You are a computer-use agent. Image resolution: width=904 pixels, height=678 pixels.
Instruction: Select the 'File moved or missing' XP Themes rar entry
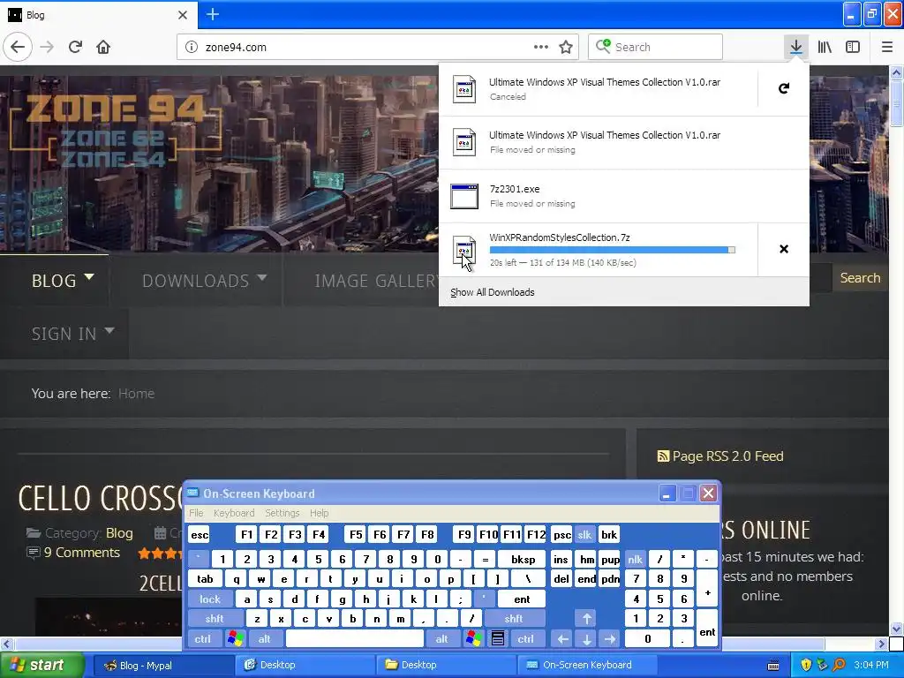point(624,142)
